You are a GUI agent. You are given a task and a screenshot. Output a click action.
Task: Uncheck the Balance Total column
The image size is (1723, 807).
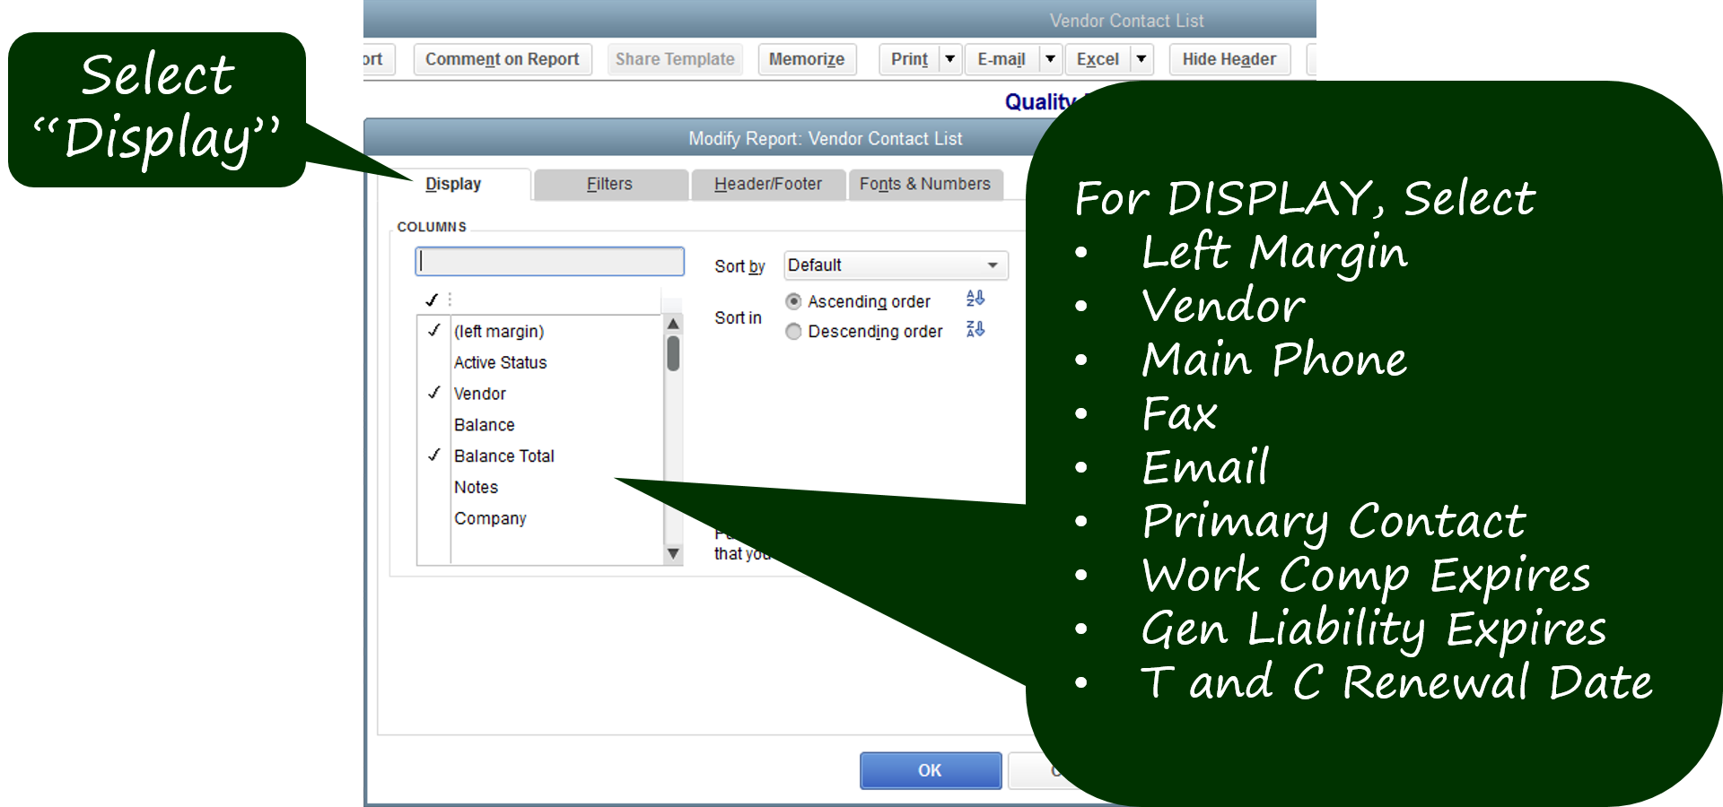click(x=434, y=456)
